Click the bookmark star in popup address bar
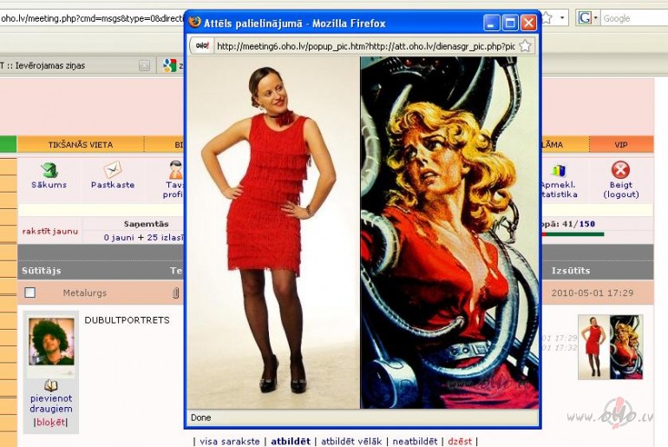668x447 pixels. pos(526,46)
